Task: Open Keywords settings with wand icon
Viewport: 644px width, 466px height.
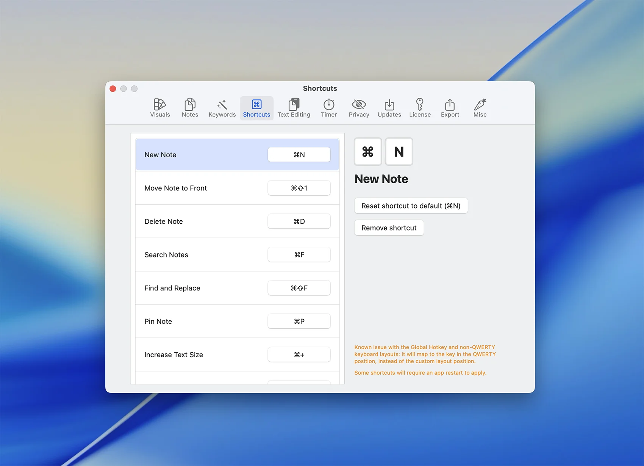Action: 222,108
